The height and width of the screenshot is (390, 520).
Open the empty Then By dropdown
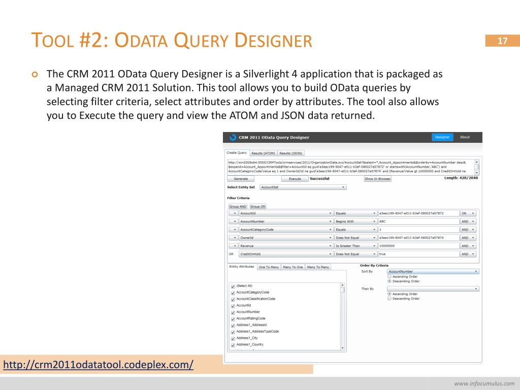433,289
